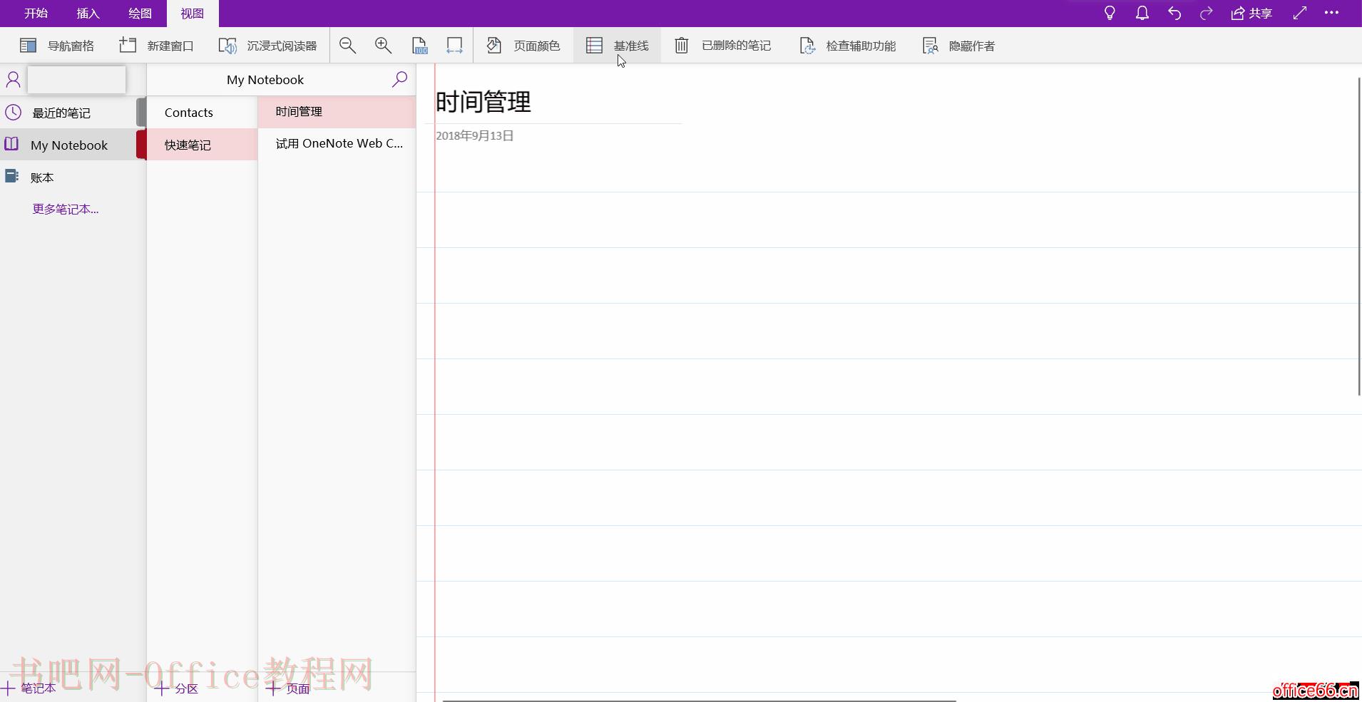Open the more options ellipsis menu
This screenshot has height=702, width=1362.
click(1331, 13)
